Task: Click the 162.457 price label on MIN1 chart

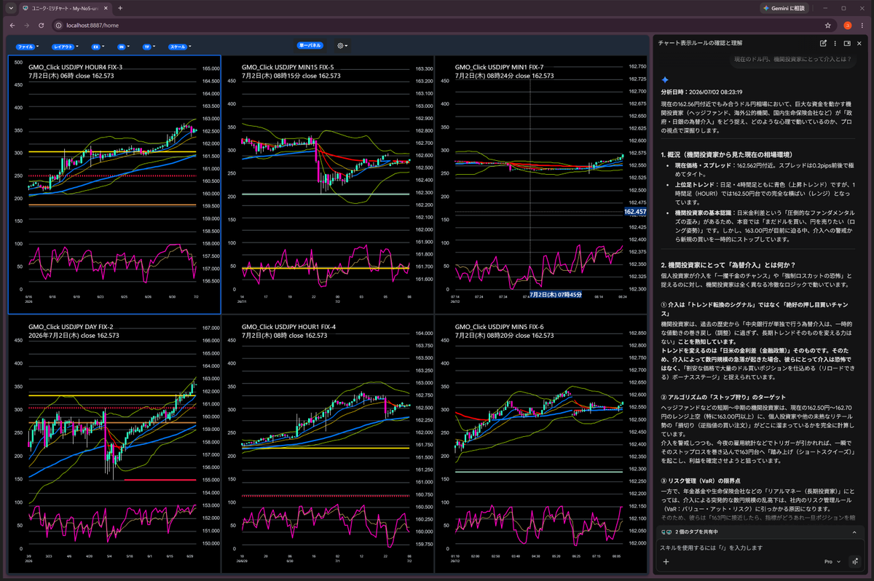Action: point(635,211)
